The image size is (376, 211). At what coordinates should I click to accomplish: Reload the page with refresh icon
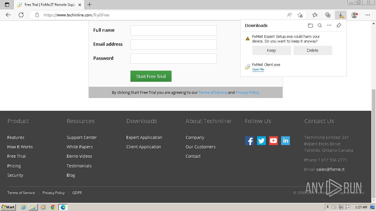coord(21,15)
